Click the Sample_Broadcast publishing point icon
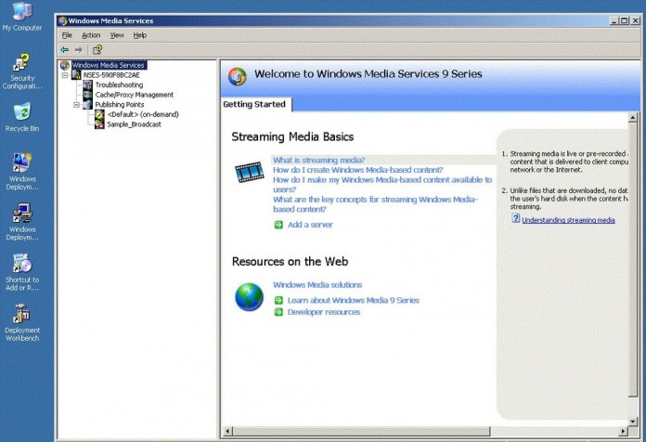The height and width of the screenshot is (442, 646). point(99,124)
